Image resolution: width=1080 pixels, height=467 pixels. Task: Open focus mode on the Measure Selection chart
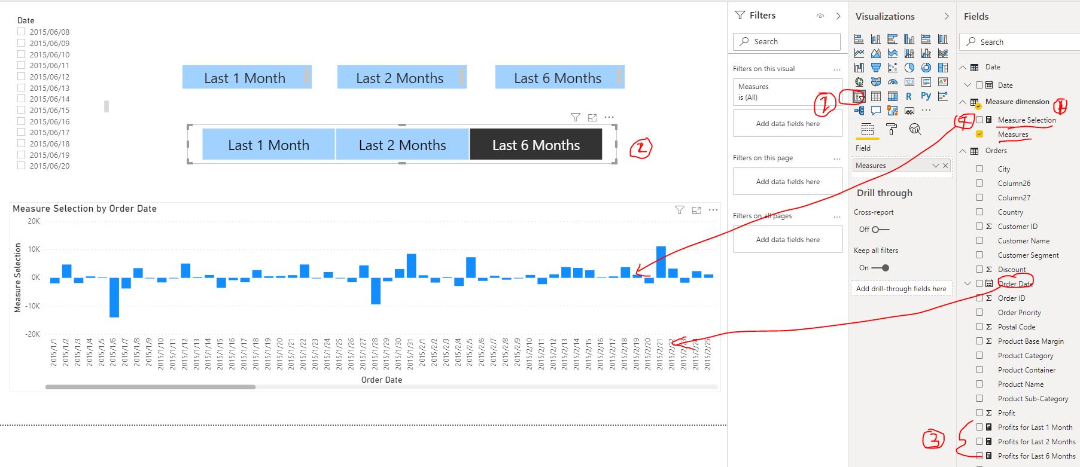tap(696, 210)
